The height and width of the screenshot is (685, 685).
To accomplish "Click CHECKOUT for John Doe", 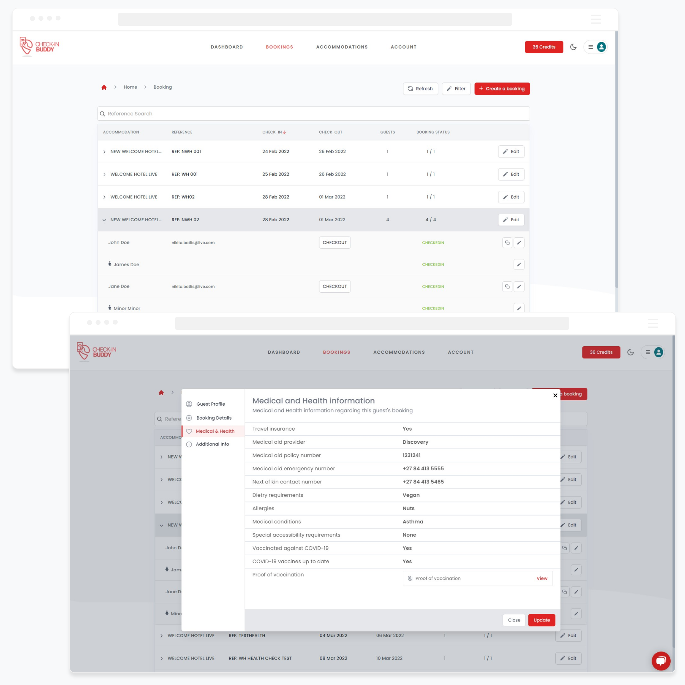I will point(334,243).
